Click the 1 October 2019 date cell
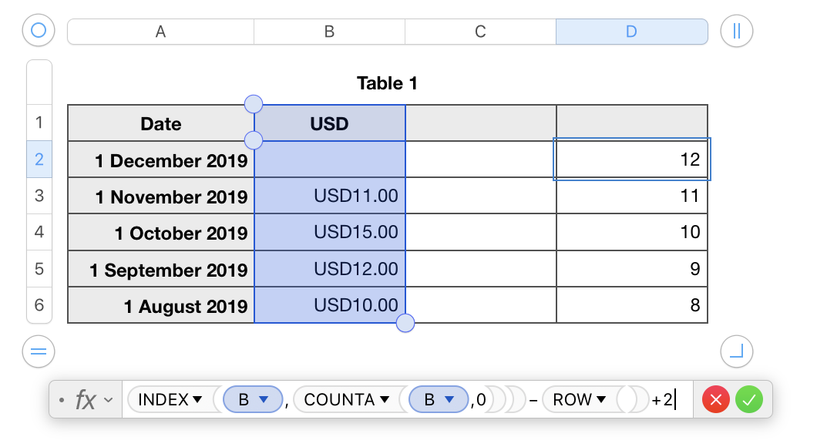817x447 pixels. pos(161,233)
